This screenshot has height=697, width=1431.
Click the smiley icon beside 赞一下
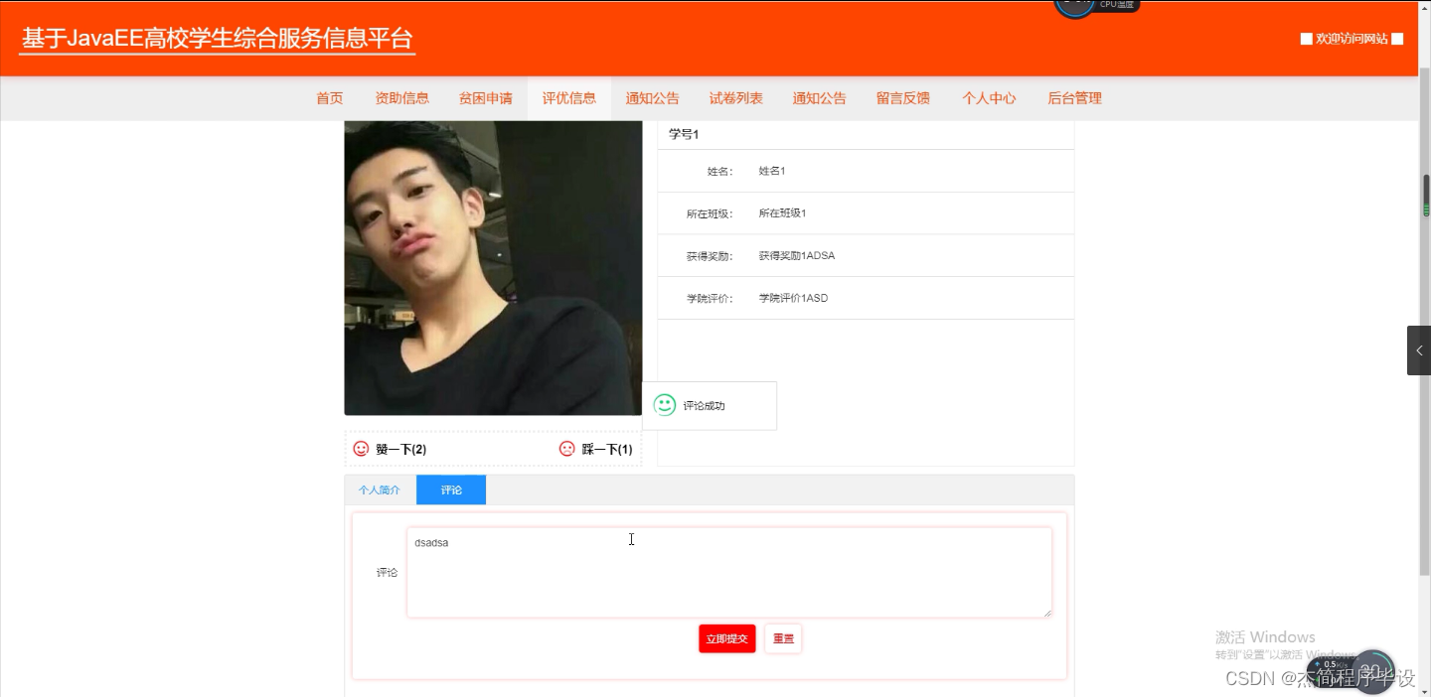(361, 448)
